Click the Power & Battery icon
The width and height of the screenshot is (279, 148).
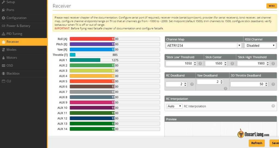click(x=4, y=26)
